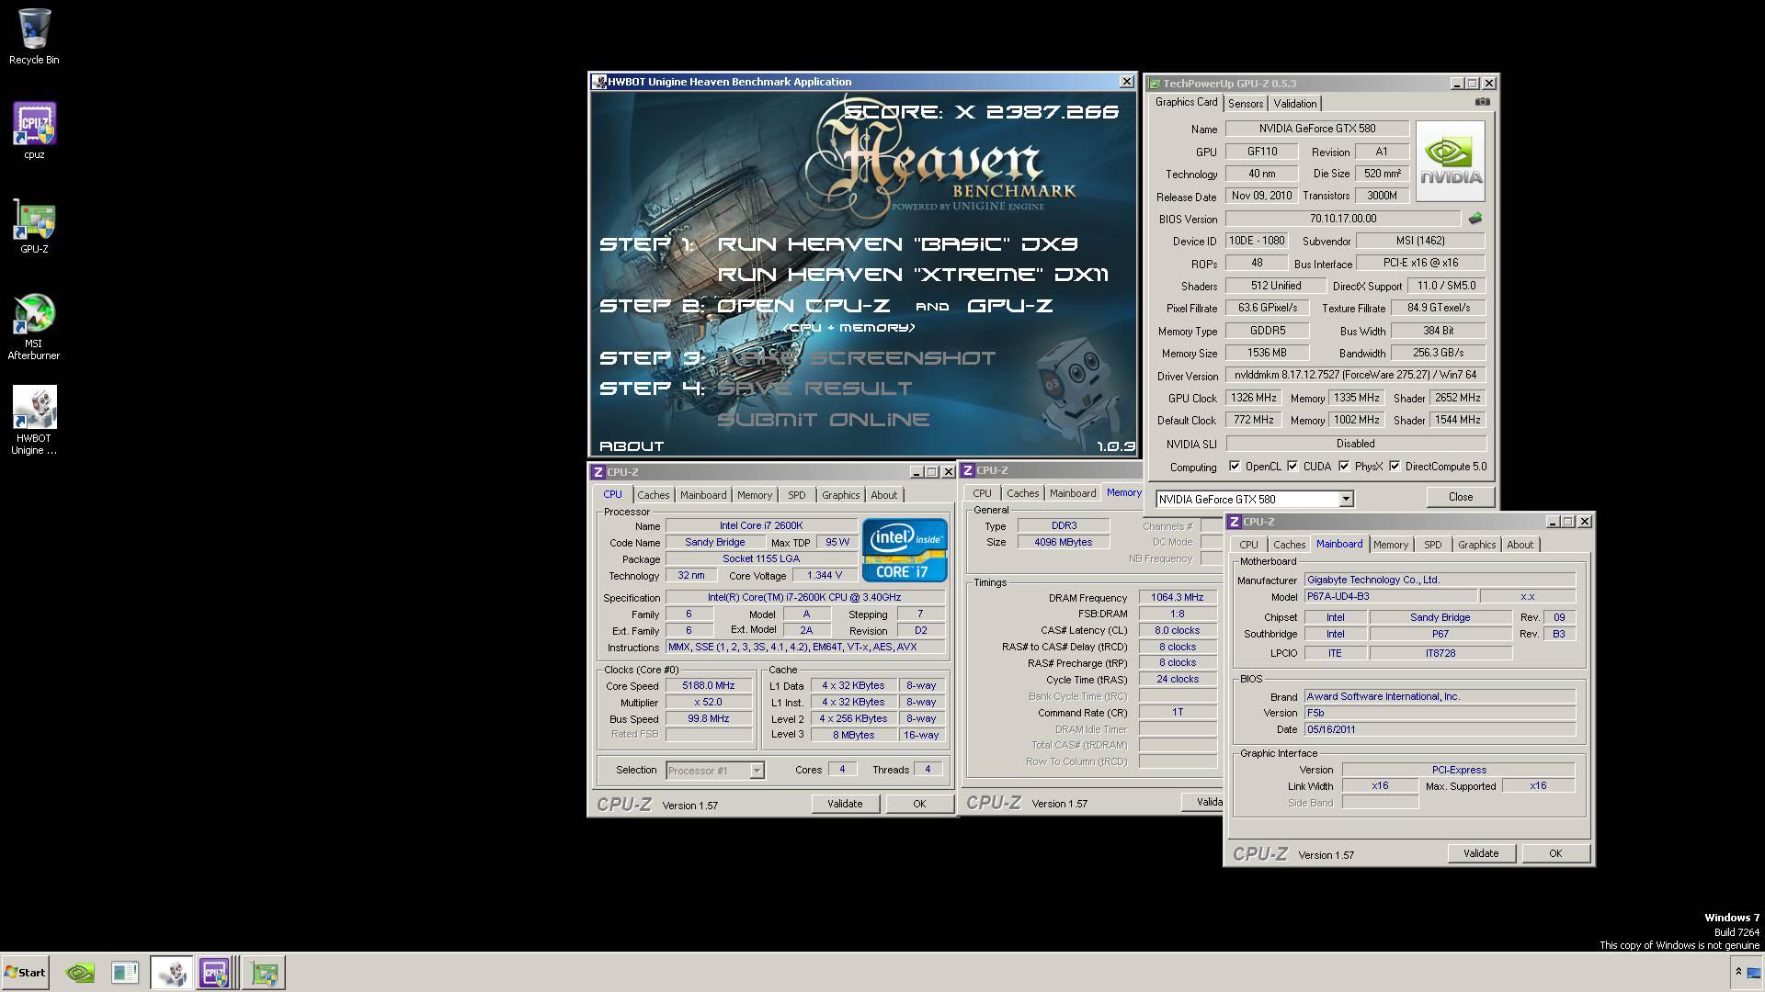Click Submit Online in Heaven

(824, 420)
